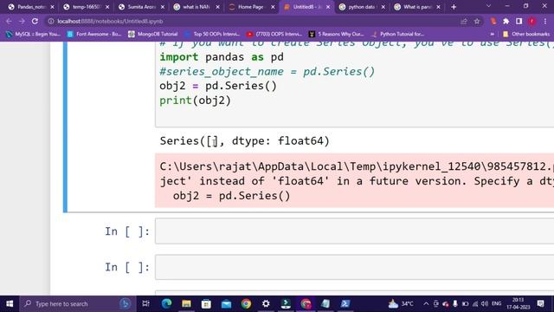Click the 'Series([], dtype: float64)' output
554x312 pixels.
coord(244,140)
